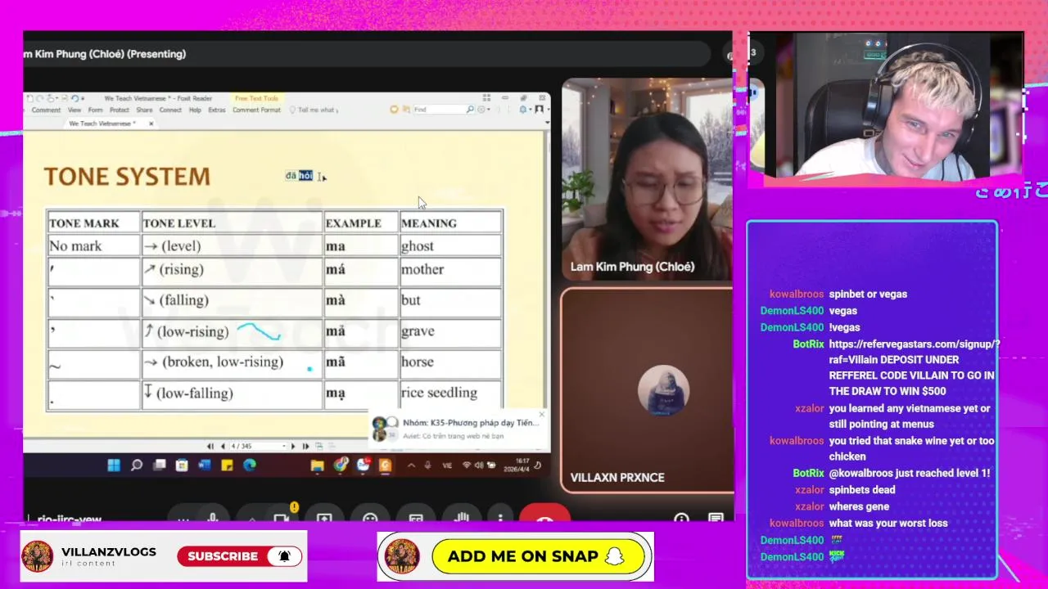Screen dimensions: 1048x589
Task: Open Sticky Notes taskbar icon
Action: coord(227,465)
